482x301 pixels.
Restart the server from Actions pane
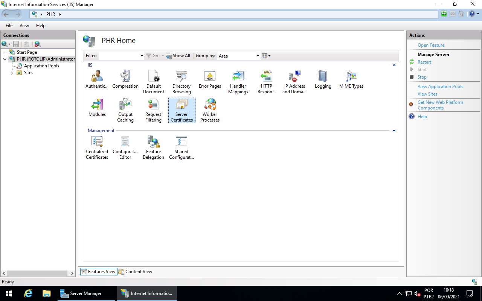point(424,62)
